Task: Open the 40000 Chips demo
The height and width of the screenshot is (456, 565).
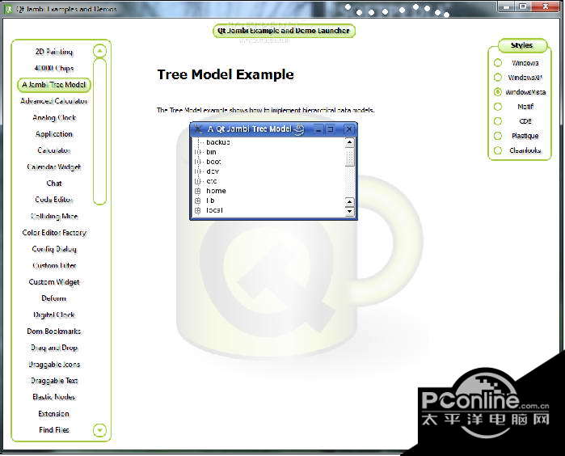Action: (54, 68)
